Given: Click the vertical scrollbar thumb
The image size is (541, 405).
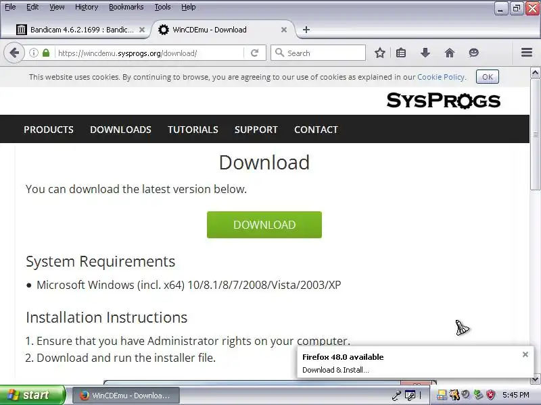Looking at the screenshot, I should [535, 134].
